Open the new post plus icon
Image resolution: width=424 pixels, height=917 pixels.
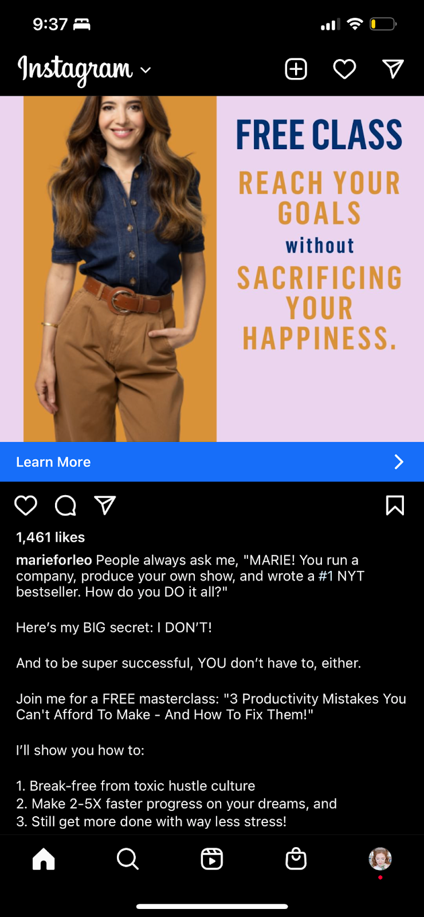[296, 69]
